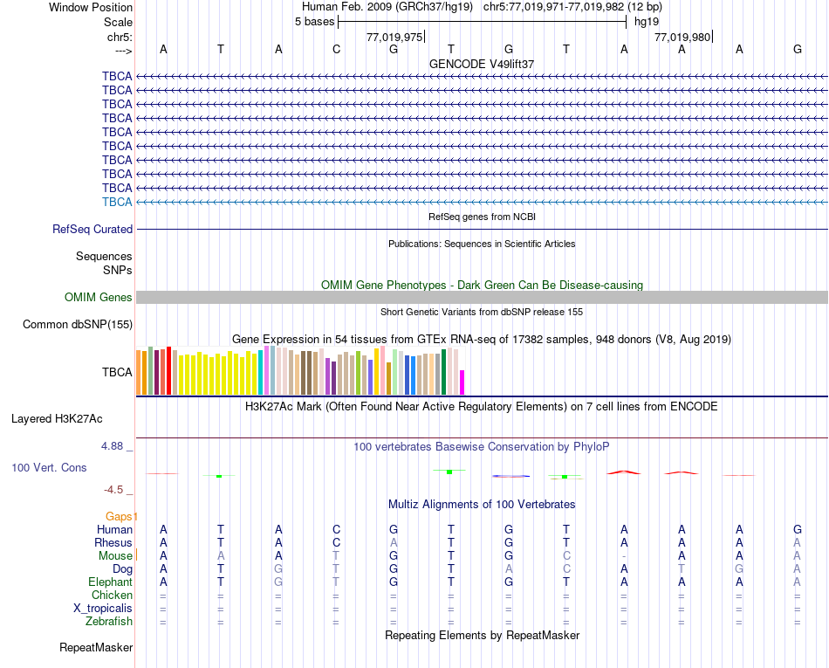Image resolution: width=829 pixels, height=668 pixels.
Task: Click 'Repeating Elements by RepeatMasker' title
Action: pos(482,635)
